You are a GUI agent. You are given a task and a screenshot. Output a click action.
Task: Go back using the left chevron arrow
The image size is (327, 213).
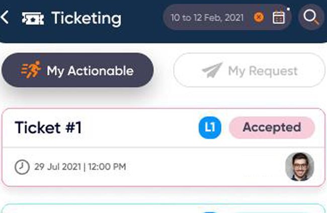pos(5,17)
